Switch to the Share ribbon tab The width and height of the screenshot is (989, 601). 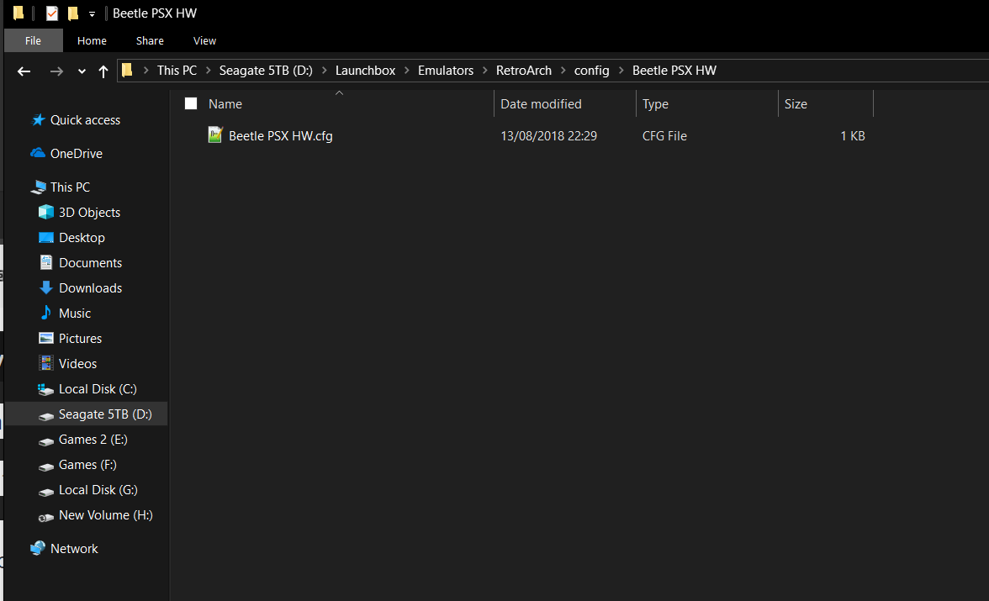pyautogui.click(x=150, y=40)
